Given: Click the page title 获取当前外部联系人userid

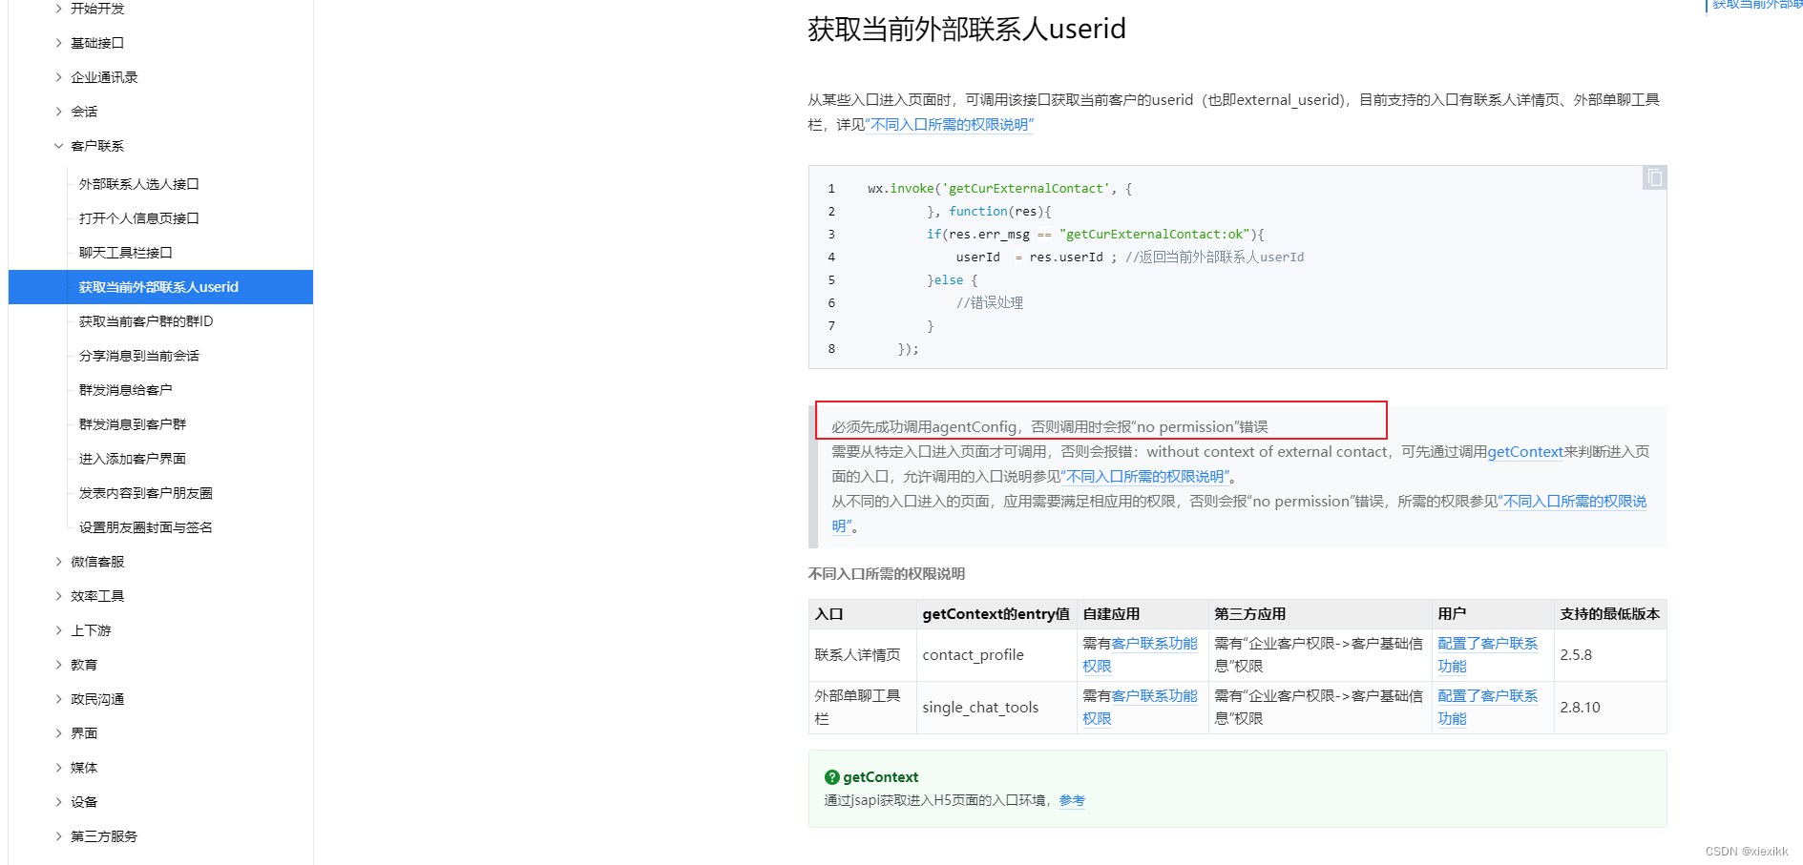Looking at the screenshot, I should coord(967,29).
